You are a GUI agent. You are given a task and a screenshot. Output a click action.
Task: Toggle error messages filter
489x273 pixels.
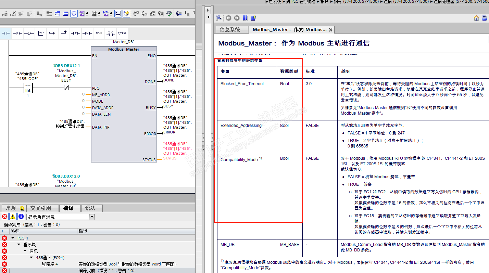point(4,217)
